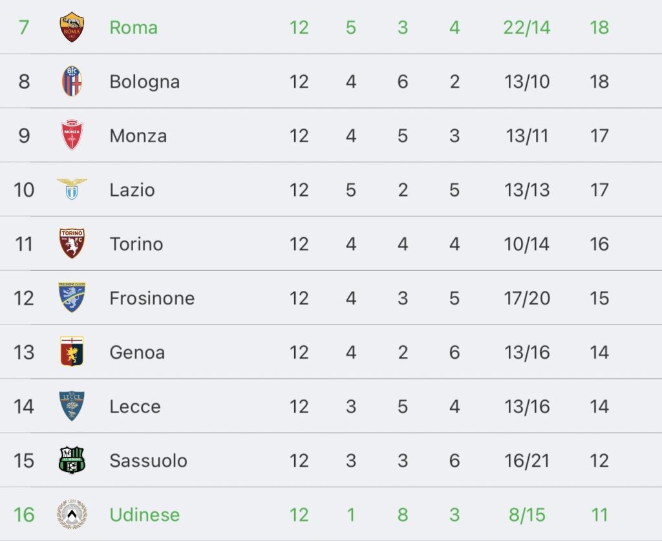Tap the Frosinone club crest
The height and width of the screenshot is (541, 662).
click(72, 297)
